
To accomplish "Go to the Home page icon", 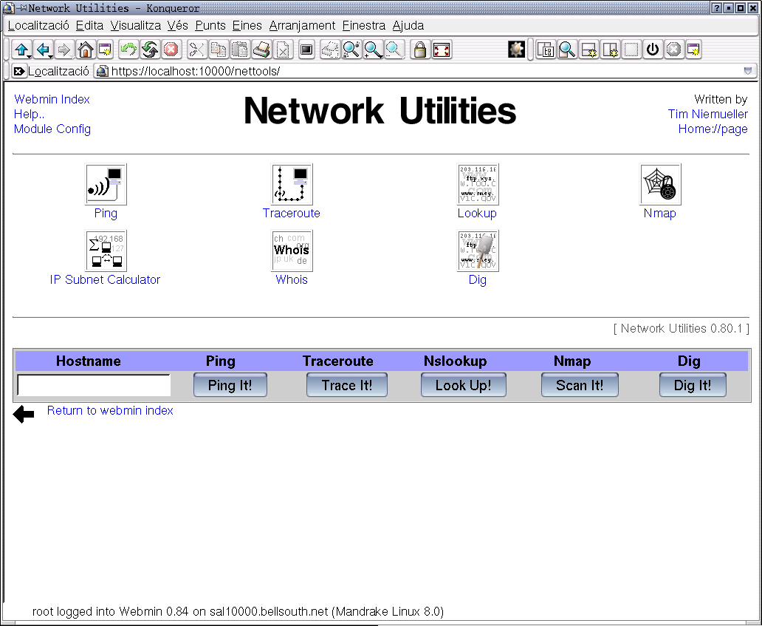I will click(x=85, y=50).
